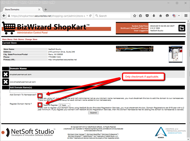Screen dimensions: 190x141
Task: Open the Bookmarks menu
Action: tap(34, 2)
